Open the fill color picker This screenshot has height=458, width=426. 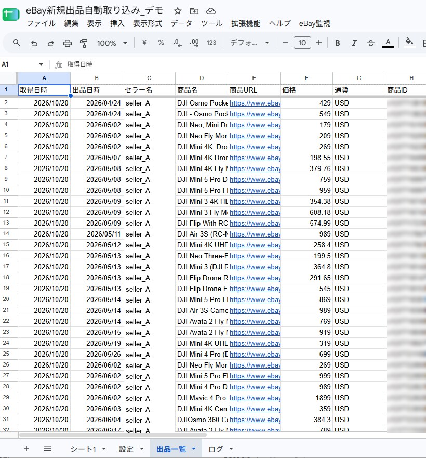(x=409, y=43)
